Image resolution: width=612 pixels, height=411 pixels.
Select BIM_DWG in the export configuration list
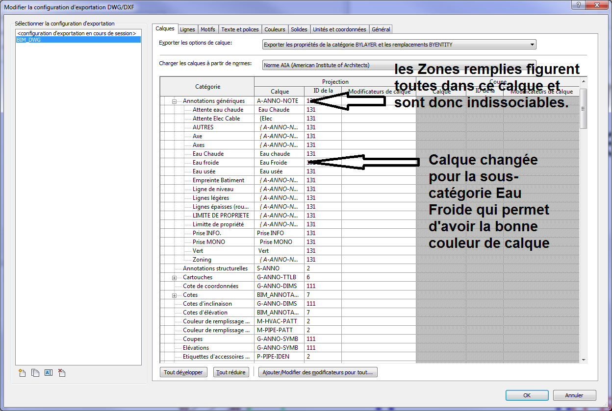(x=29, y=40)
